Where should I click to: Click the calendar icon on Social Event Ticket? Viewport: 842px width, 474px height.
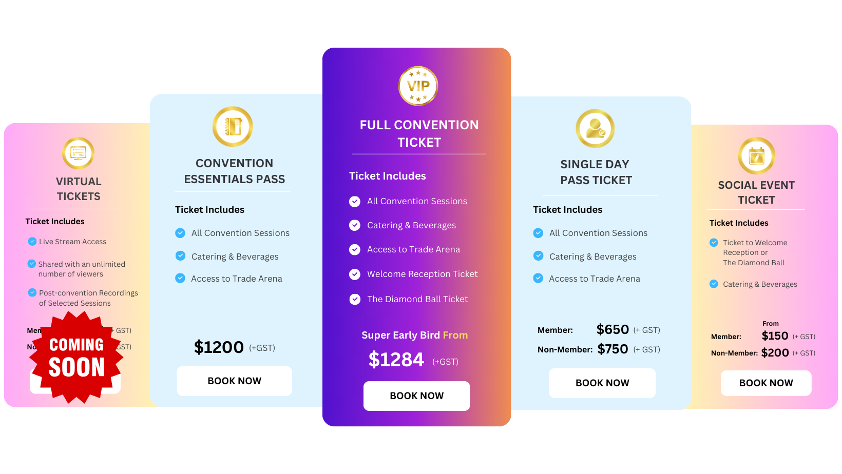756,156
